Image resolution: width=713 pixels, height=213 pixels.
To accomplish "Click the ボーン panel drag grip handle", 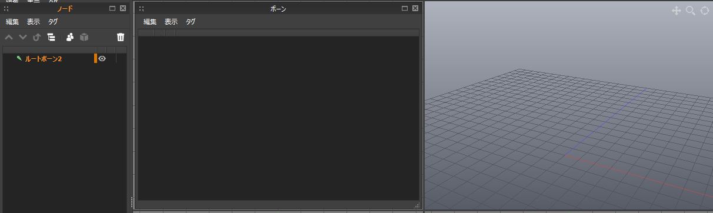I will (141, 9).
